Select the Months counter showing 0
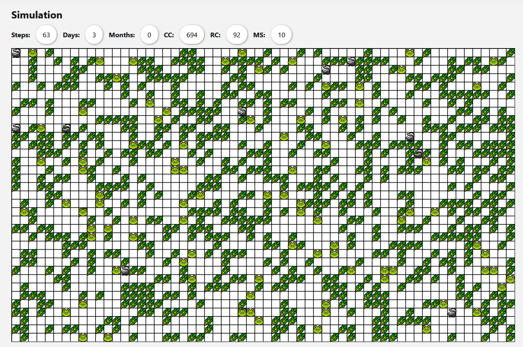 [x=150, y=35]
